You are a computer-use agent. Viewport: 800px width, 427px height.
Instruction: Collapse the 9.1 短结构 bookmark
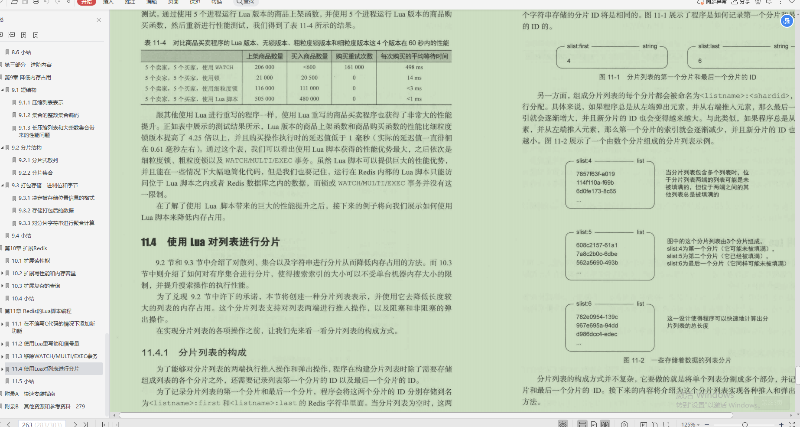[2, 90]
